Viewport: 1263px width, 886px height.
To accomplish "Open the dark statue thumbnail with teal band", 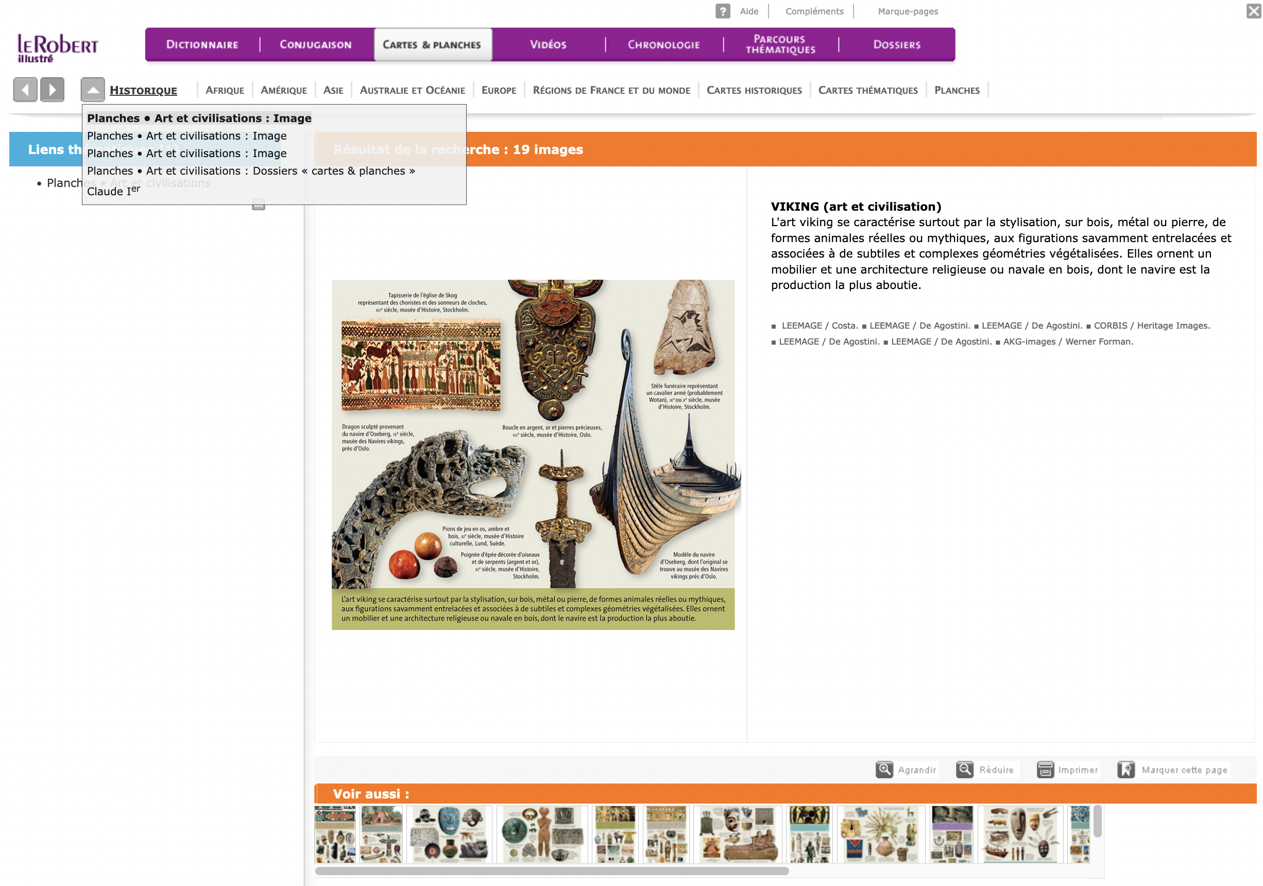I will click(x=809, y=834).
